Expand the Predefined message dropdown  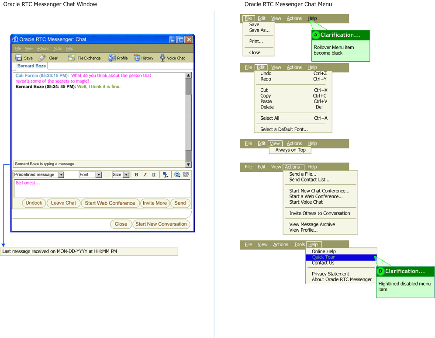(61, 174)
